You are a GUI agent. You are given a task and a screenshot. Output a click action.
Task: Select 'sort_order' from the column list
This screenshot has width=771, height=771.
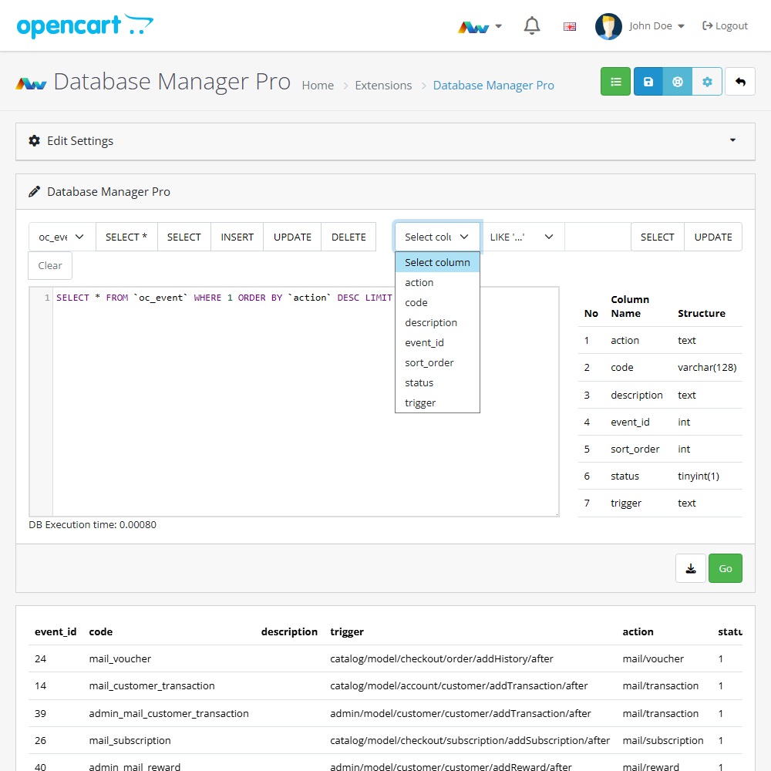429,362
